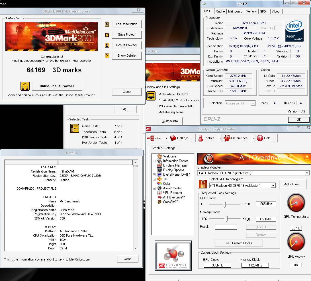Click the Edit Description button
Viewport: 311px width, 281px height.
pyautogui.click(x=126, y=24)
